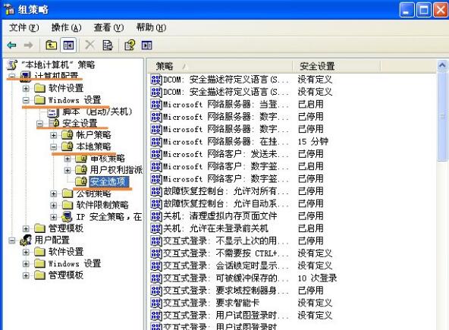Click the 公钥策略 folder icon
449x330 pixels.
click(x=68, y=193)
